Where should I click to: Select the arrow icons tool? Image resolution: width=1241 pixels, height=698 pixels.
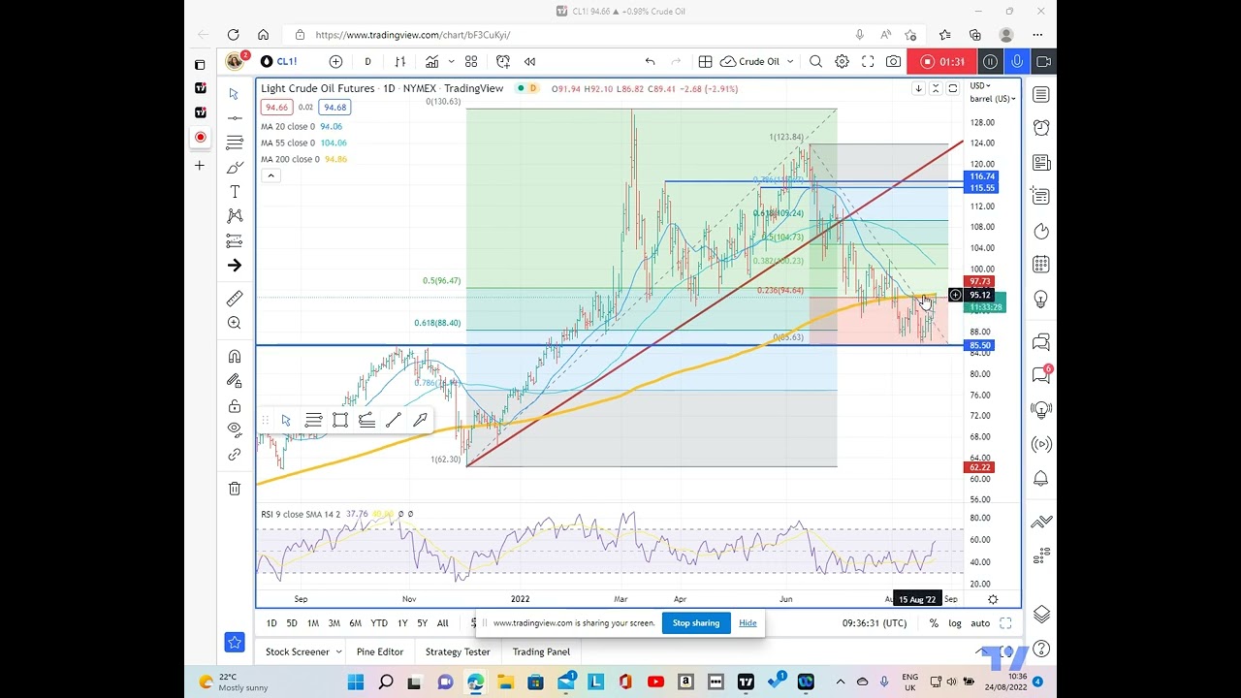pos(234,266)
